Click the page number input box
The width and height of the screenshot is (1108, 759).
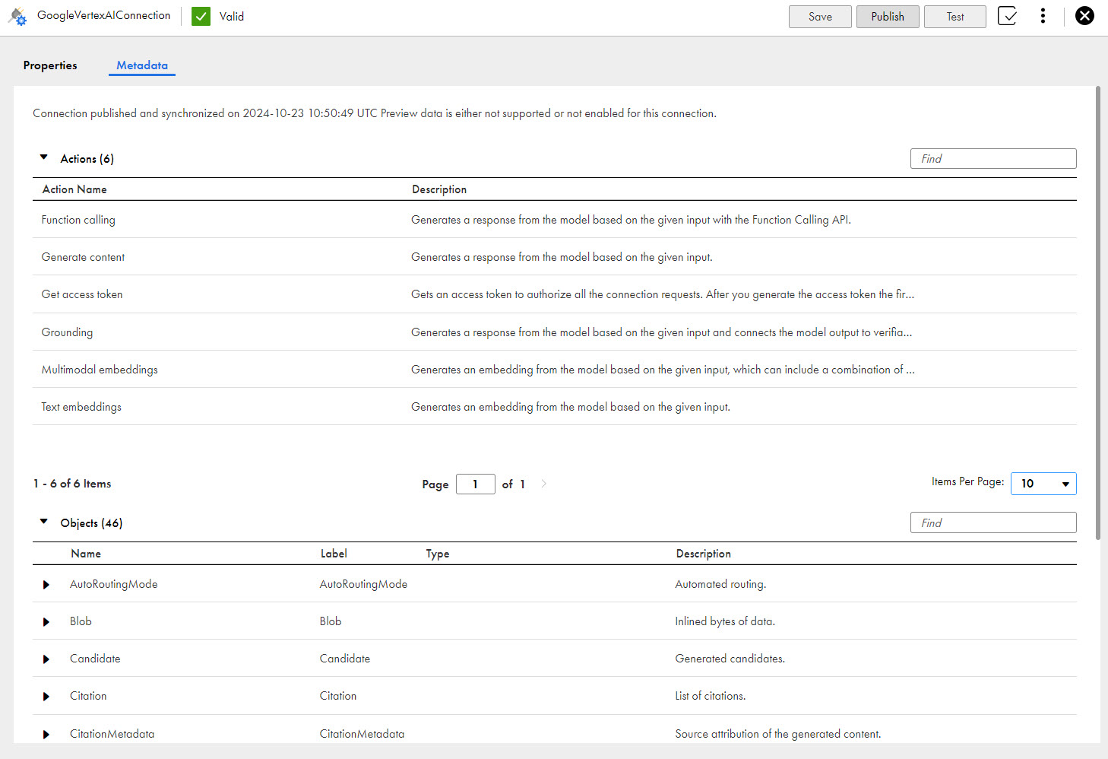click(x=476, y=484)
